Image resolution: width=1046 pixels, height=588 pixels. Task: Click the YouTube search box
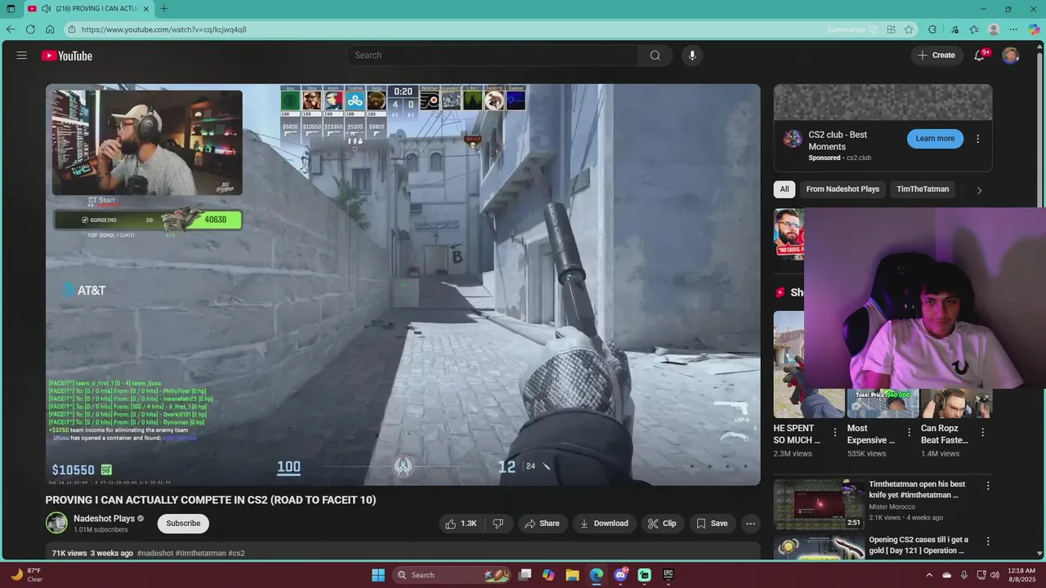tap(492, 56)
